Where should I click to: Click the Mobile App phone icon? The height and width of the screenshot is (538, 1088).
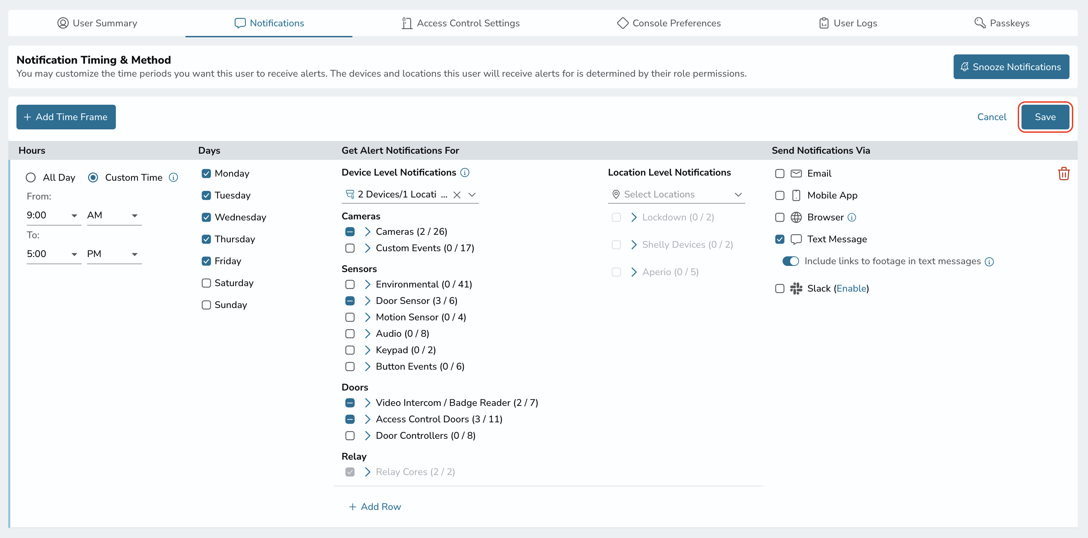(x=796, y=195)
